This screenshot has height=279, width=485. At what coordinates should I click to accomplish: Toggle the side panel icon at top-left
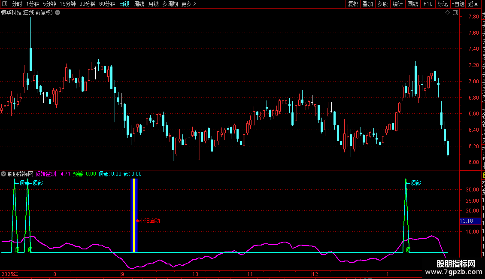(5, 4)
